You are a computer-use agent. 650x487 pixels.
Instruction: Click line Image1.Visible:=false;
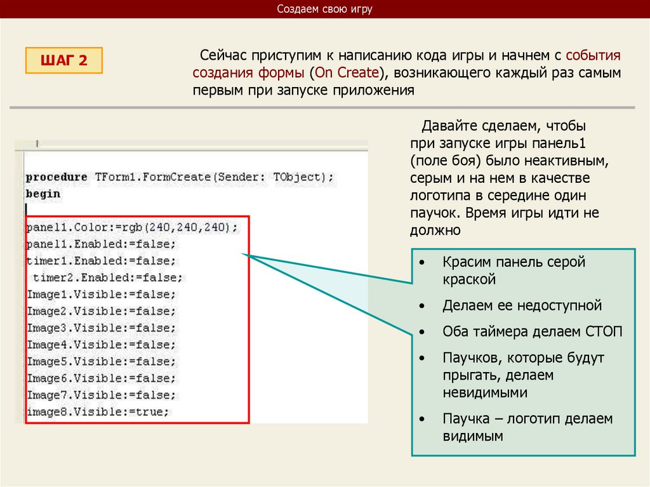(101, 295)
